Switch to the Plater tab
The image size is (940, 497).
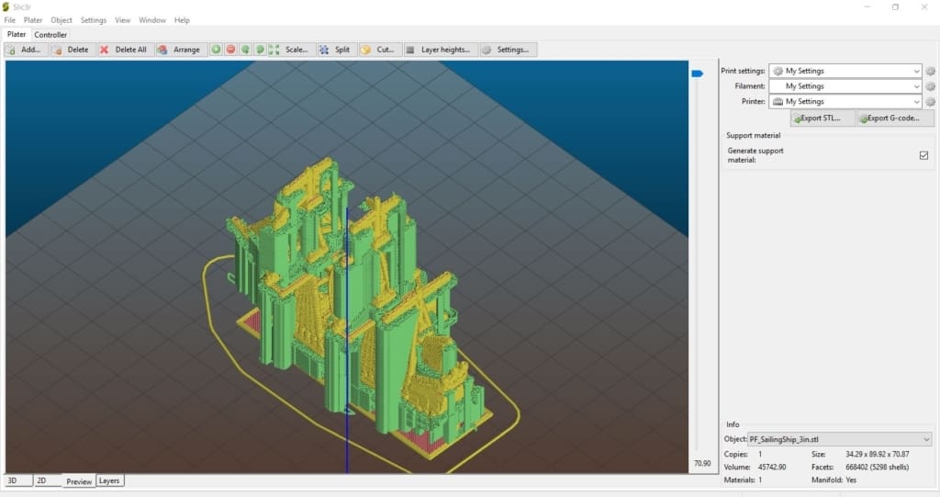click(x=17, y=35)
